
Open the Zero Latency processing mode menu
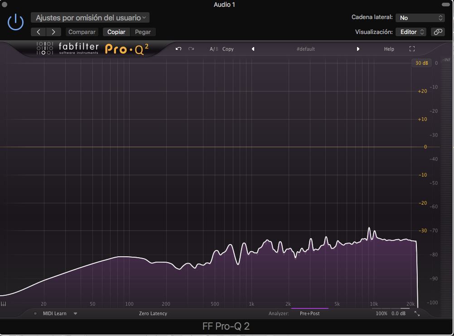pyautogui.click(x=153, y=313)
